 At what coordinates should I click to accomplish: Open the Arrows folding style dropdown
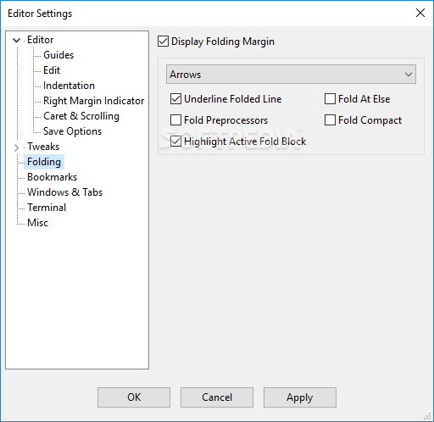(291, 75)
